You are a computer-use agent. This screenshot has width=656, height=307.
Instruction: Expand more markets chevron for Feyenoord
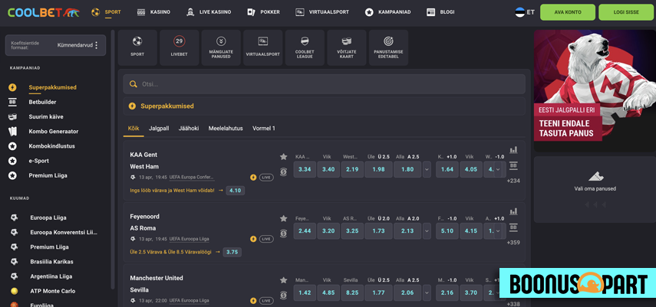[x=427, y=231]
